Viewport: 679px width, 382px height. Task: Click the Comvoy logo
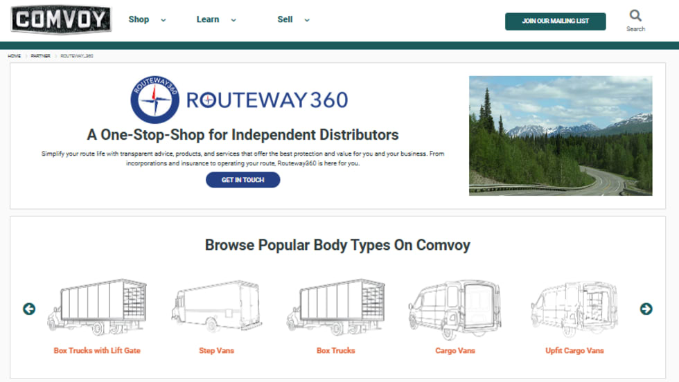point(61,19)
